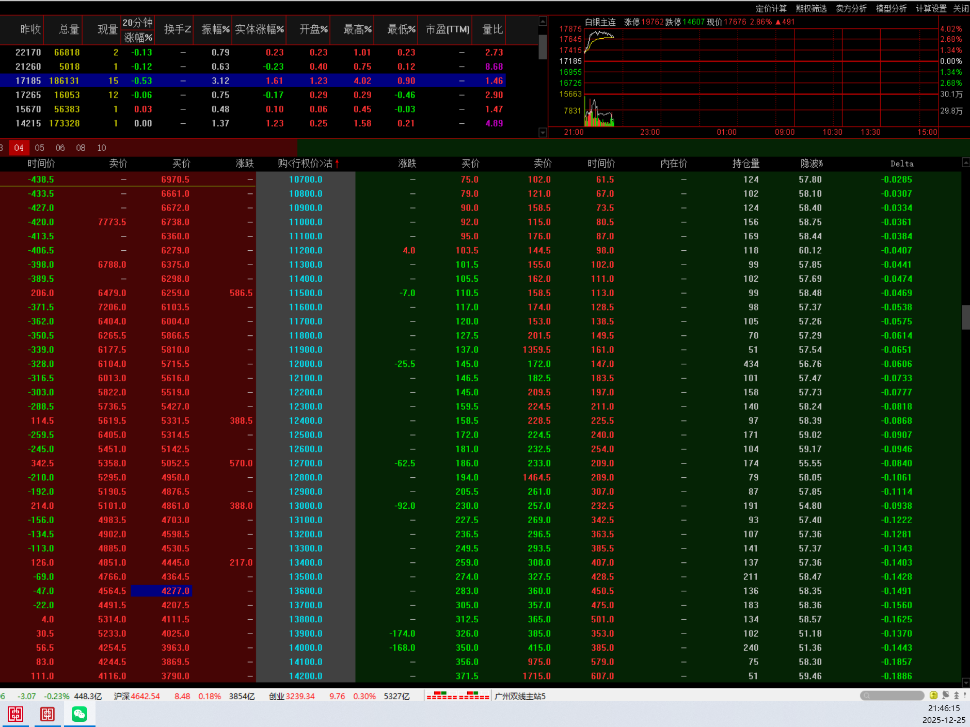Click the exclamation mark icon in status bar
Image resolution: width=970 pixels, height=727 pixels.
coord(964,696)
